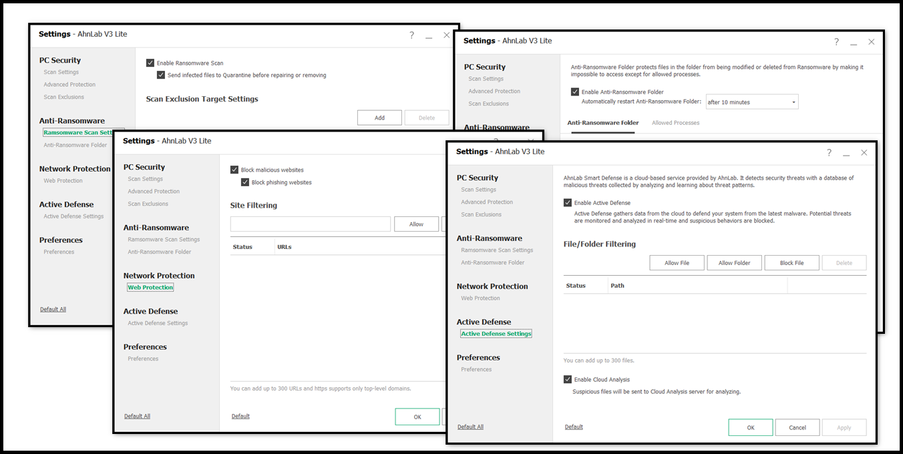Open Web Protection in Ransomware Scan Settings window

click(x=63, y=181)
